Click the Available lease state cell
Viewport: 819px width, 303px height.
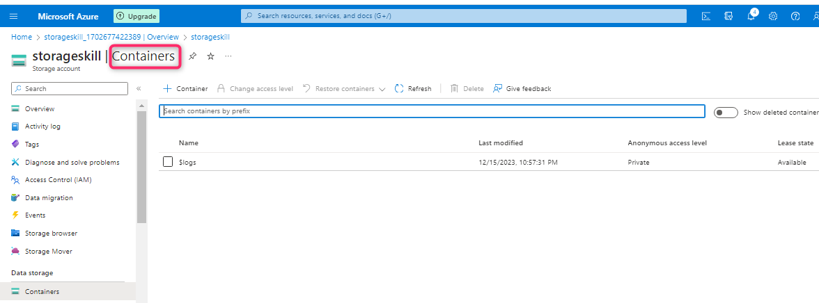[x=791, y=162]
